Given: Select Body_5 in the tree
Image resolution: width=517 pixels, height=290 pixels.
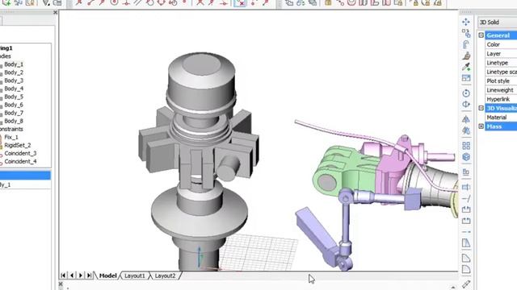Looking at the screenshot, I should tap(14, 97).
